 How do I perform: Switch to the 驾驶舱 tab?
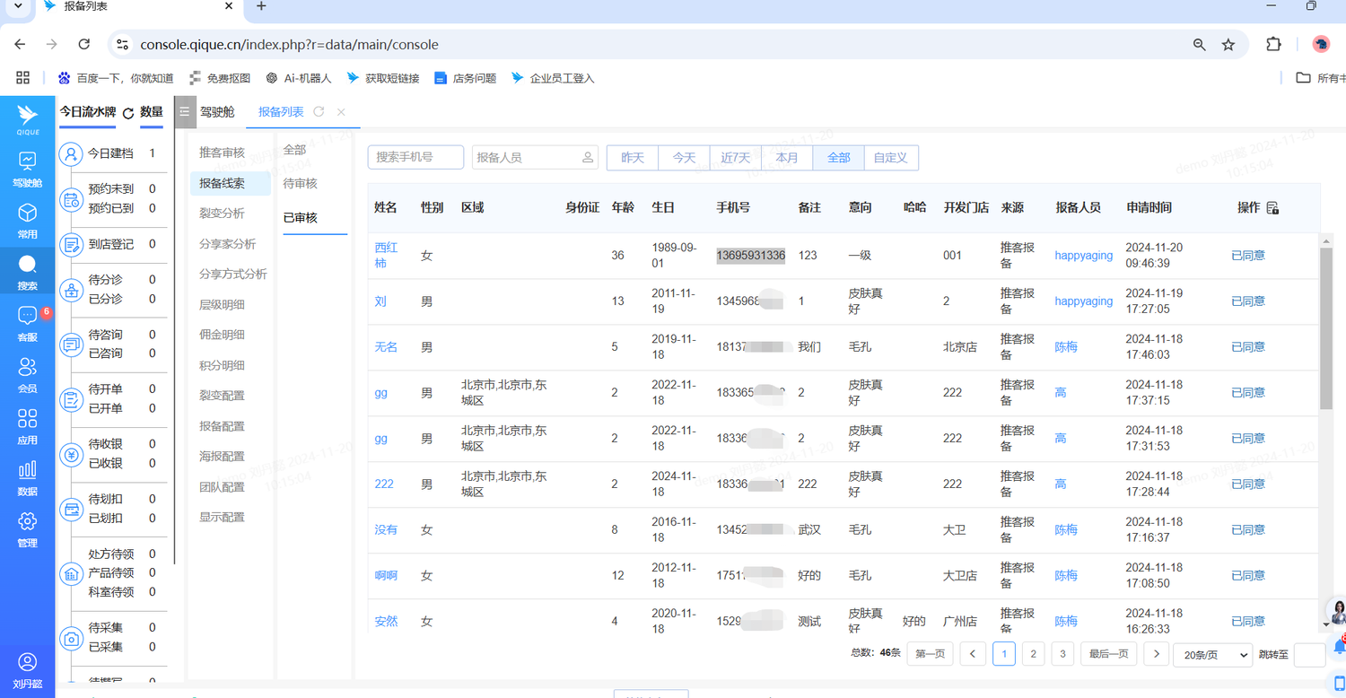(x=217, y=112)
